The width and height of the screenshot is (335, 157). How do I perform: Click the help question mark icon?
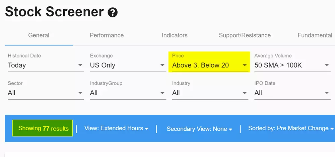(113, 13)
